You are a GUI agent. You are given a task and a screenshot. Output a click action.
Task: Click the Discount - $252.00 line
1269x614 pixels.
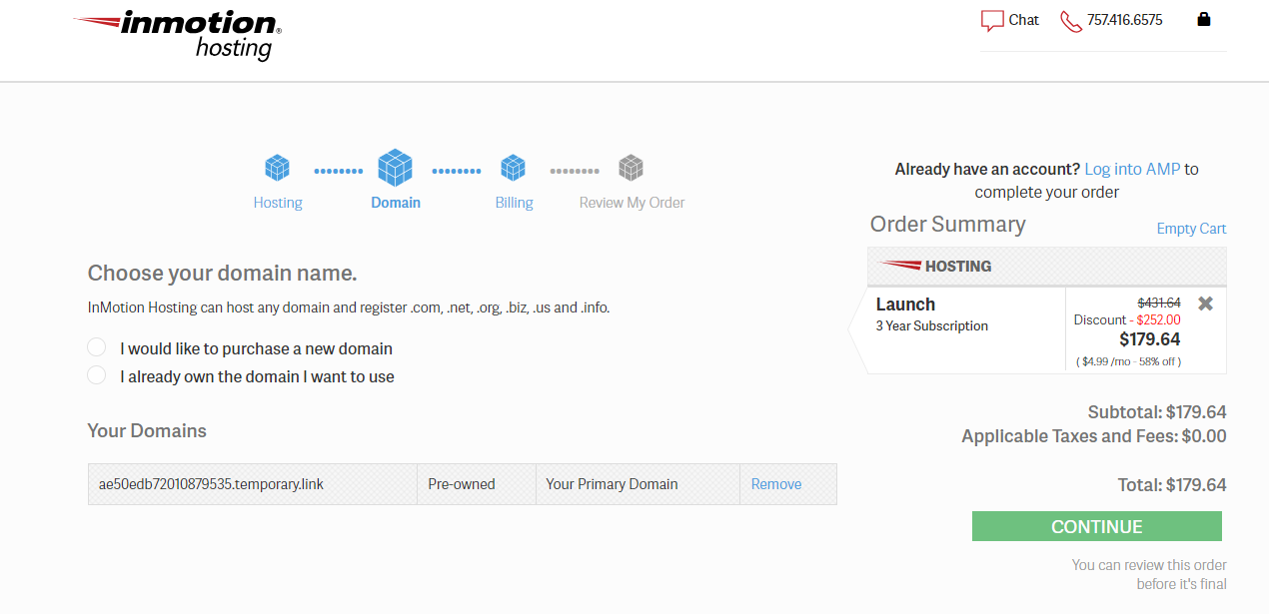(x=1127, y=319)
